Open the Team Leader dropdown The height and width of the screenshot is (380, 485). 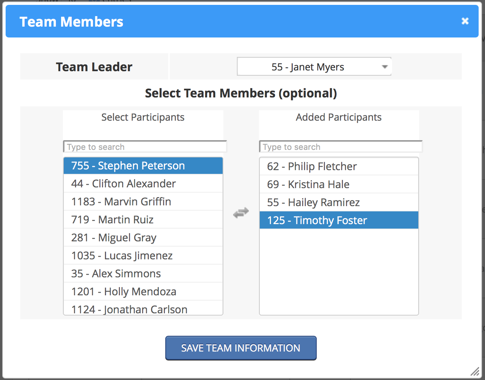[x=314, y=67]
